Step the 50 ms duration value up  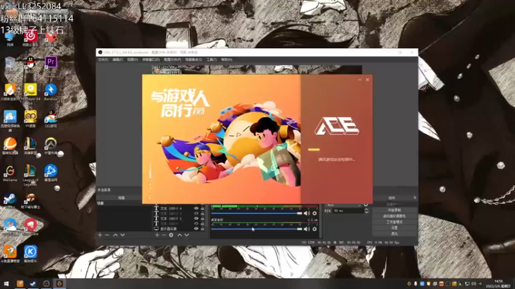(x=366, y=209)
